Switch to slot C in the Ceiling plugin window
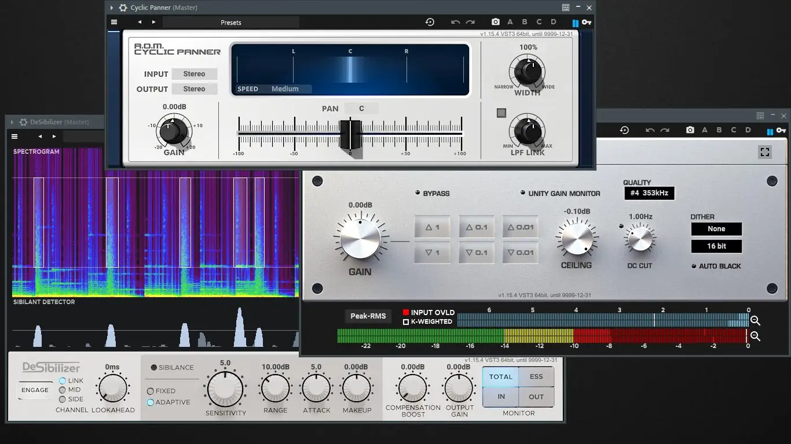Image resolution: width=791 pixels, height=444 pixels. (x=734, y=130)
